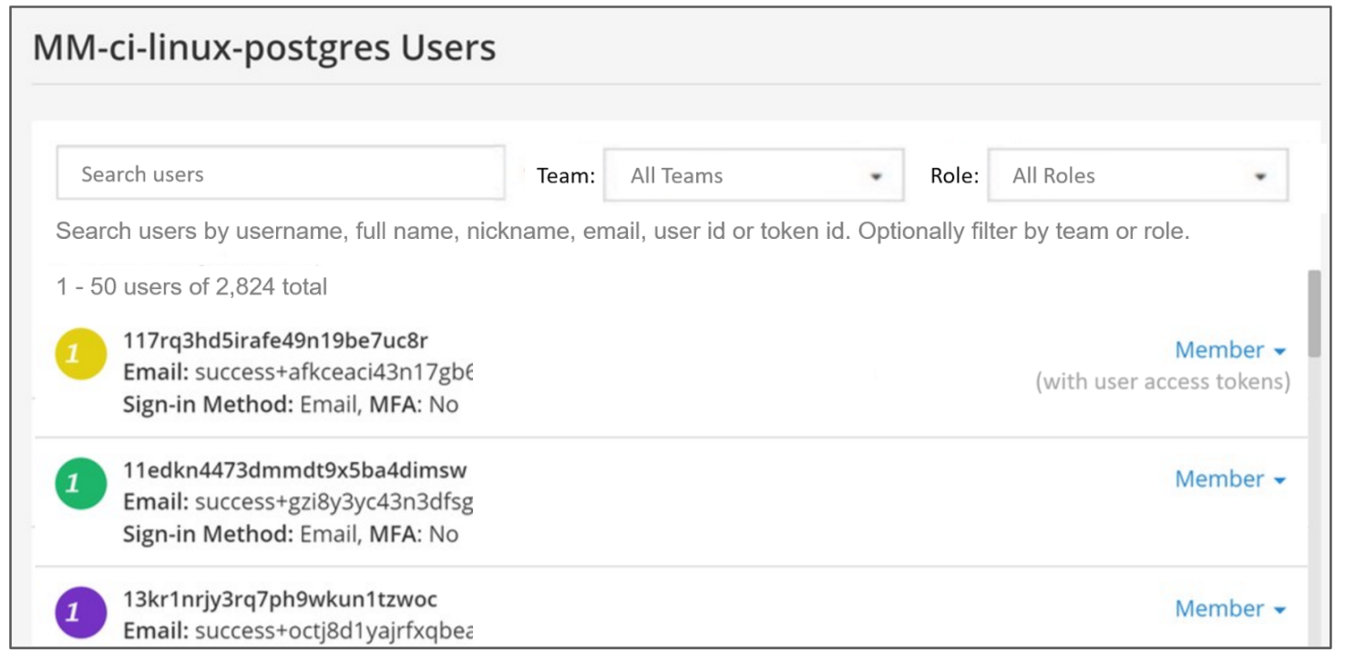Select username 11edkn4473dmmdt9x5ba4dimsw
This screenshot has height=660, width=1345.
point(294,470)
